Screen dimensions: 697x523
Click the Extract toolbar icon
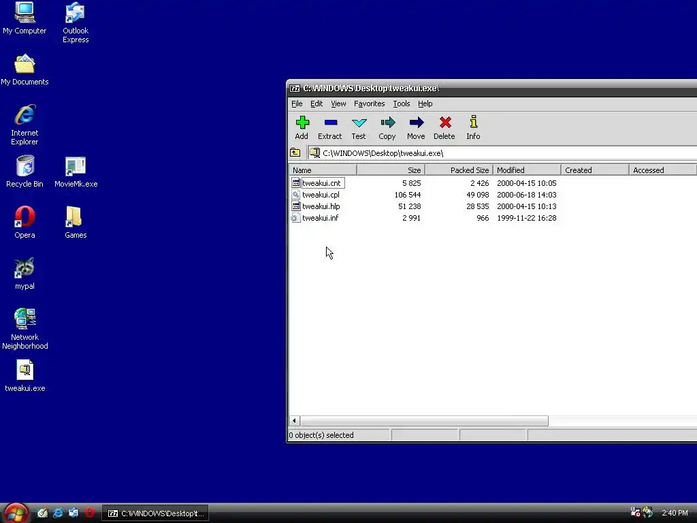coord(331,123)
